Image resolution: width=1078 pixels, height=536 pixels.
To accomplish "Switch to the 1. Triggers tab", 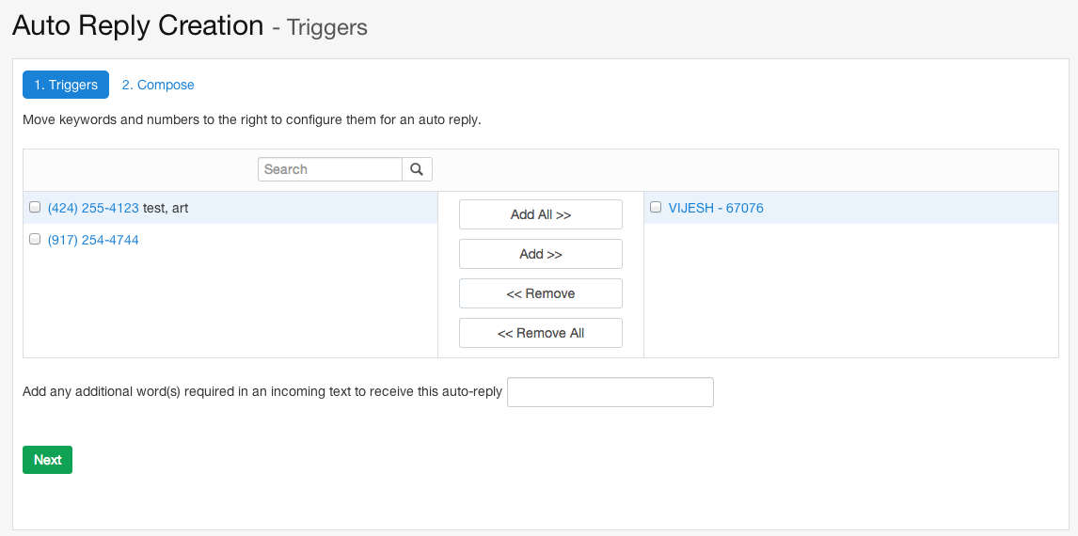I will [x=66, y=85].
